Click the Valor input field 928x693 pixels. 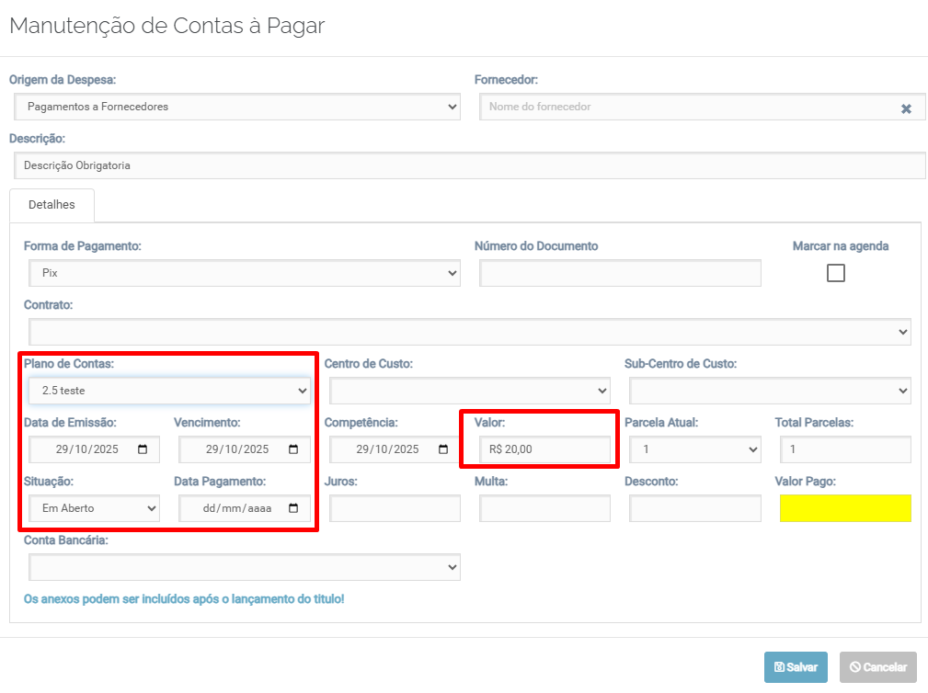coord(544,449)
